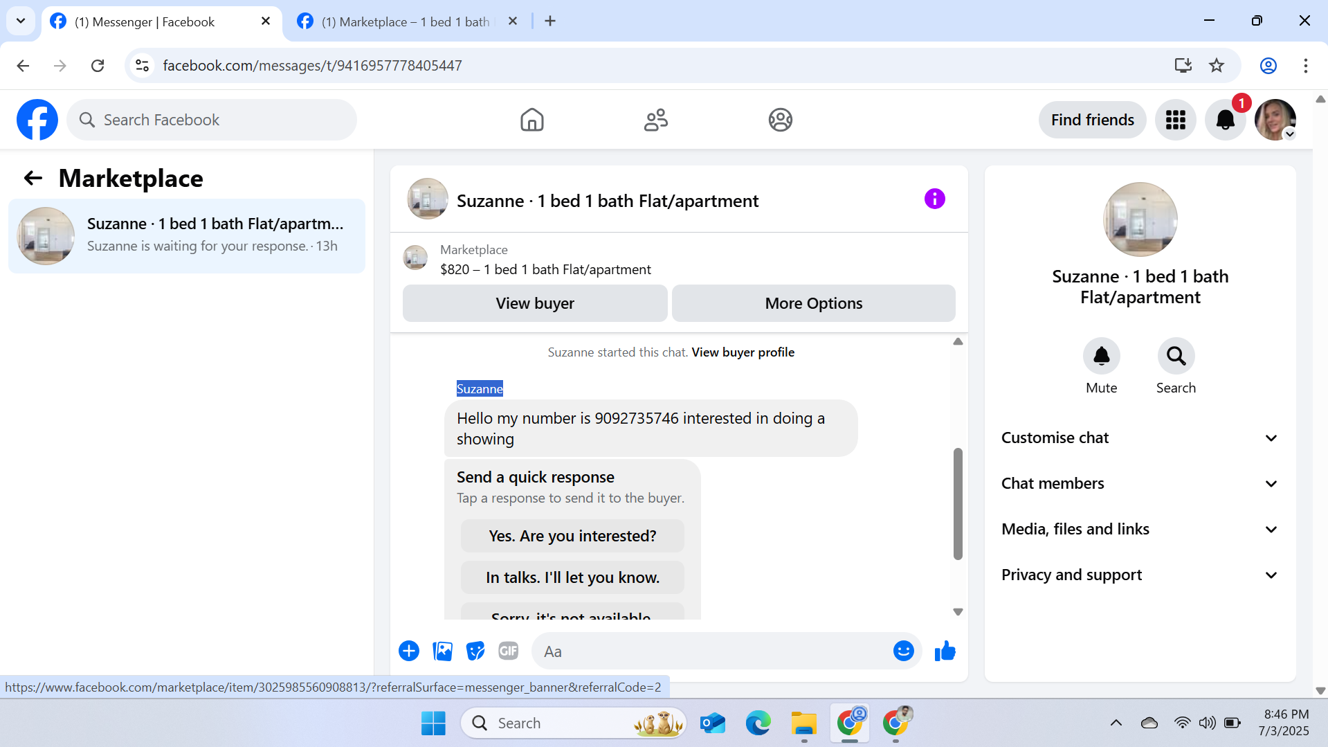Click the View buyer button
Image resolution: width=1328 pixels, height=747 pixels.
[x=535, y=303]
